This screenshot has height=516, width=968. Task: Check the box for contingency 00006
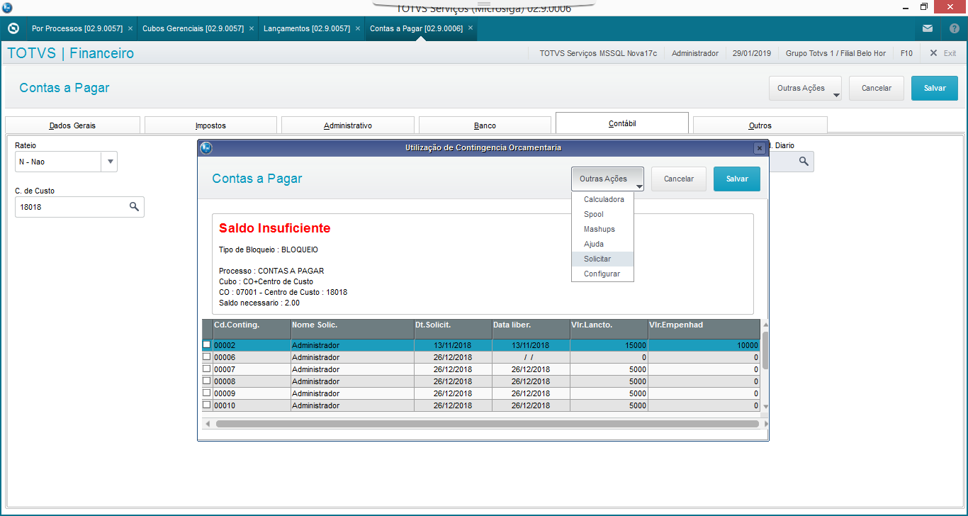point(207,357)
